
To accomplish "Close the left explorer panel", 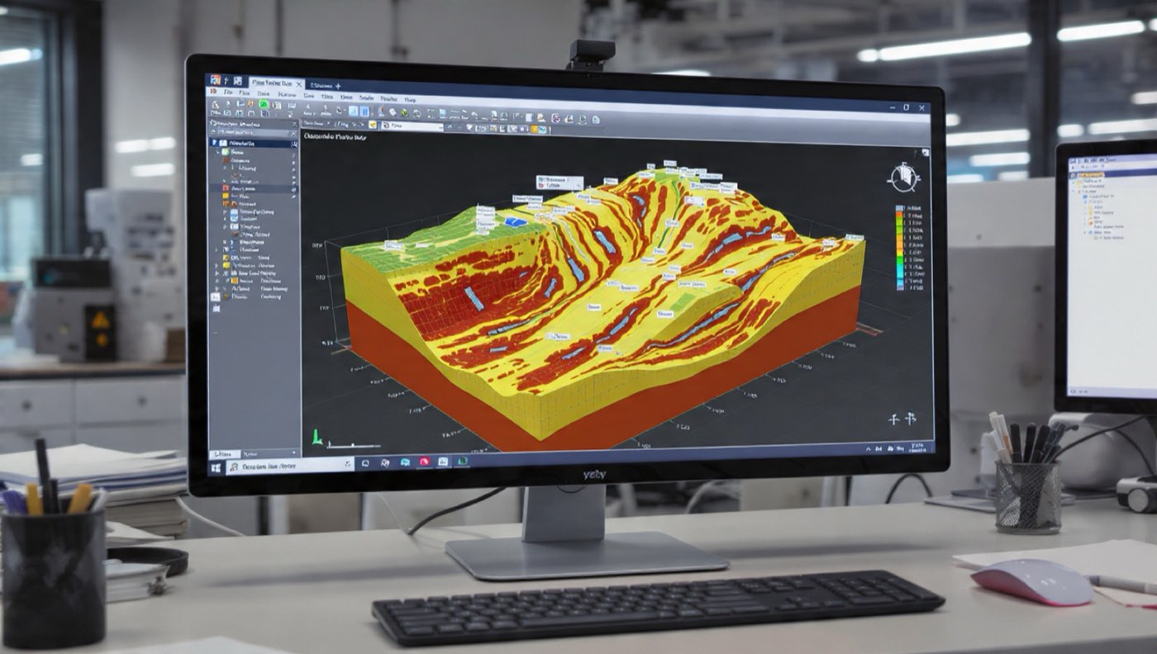I will pyautogui.click(x=294, y=124).
